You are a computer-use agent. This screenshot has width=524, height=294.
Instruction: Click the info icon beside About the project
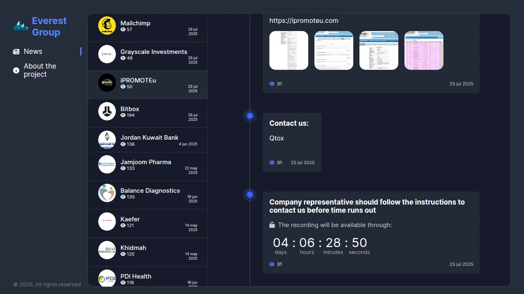point(16,71)
